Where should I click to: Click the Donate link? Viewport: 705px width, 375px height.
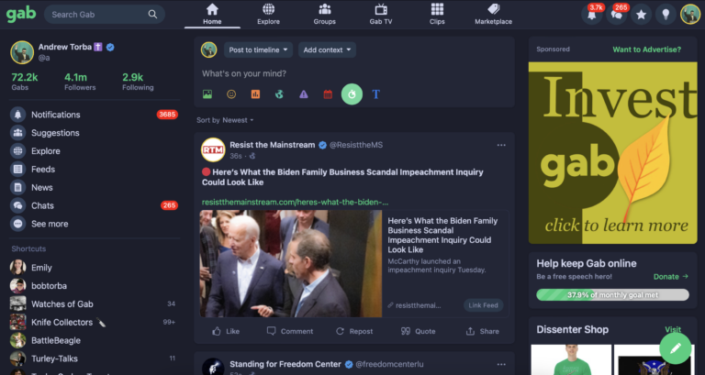(x=671, y=276)
